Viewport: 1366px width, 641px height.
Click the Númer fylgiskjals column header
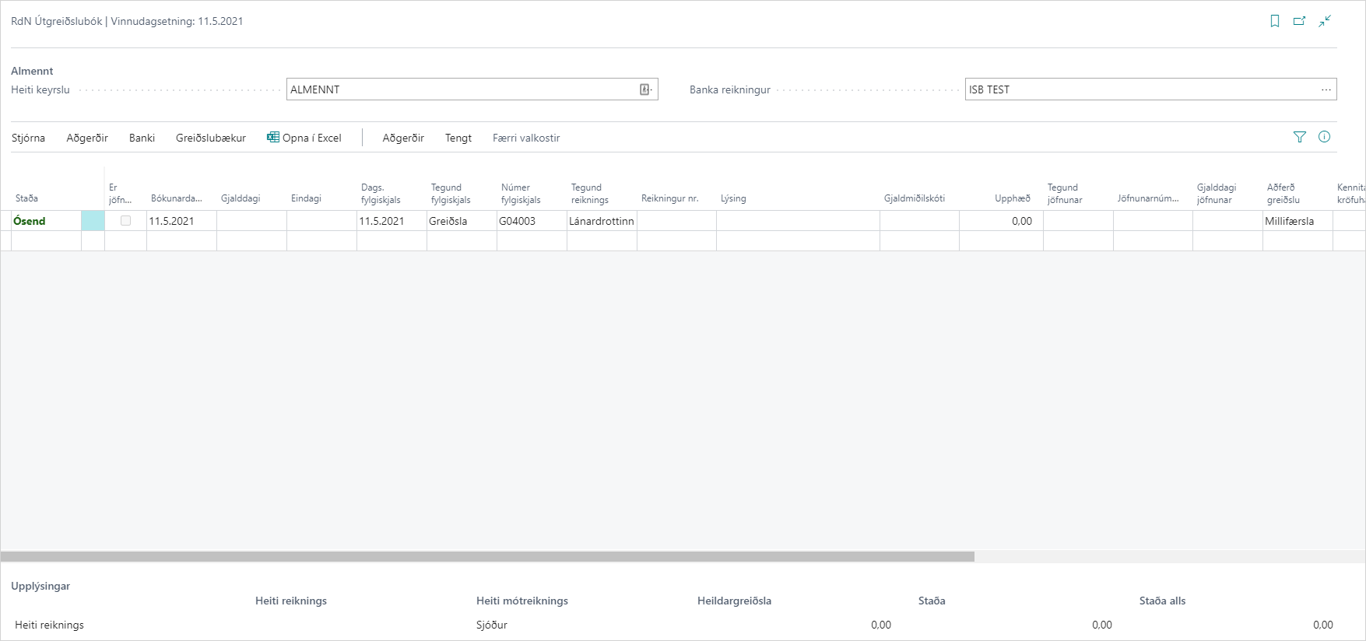(x=521, y=193)
